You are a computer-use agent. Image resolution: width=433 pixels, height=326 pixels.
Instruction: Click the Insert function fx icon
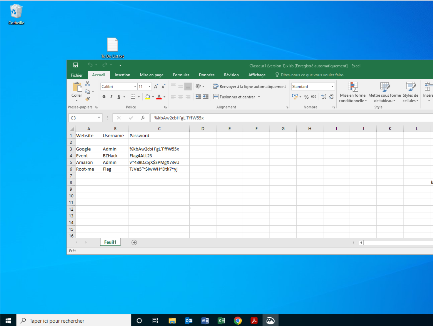143,118
